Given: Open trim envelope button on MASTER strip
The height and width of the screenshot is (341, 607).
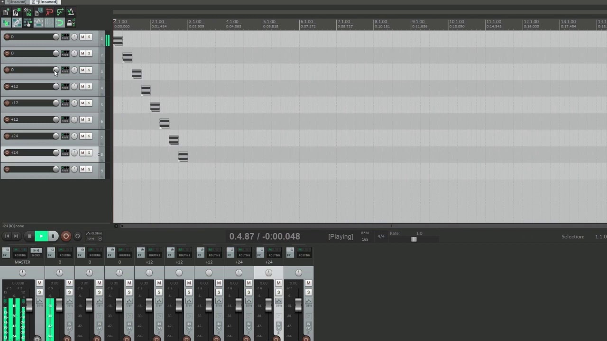Looking at the screenshot, I should [39, 301].
